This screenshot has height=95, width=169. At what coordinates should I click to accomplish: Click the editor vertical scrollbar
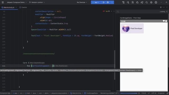(115, 65)
